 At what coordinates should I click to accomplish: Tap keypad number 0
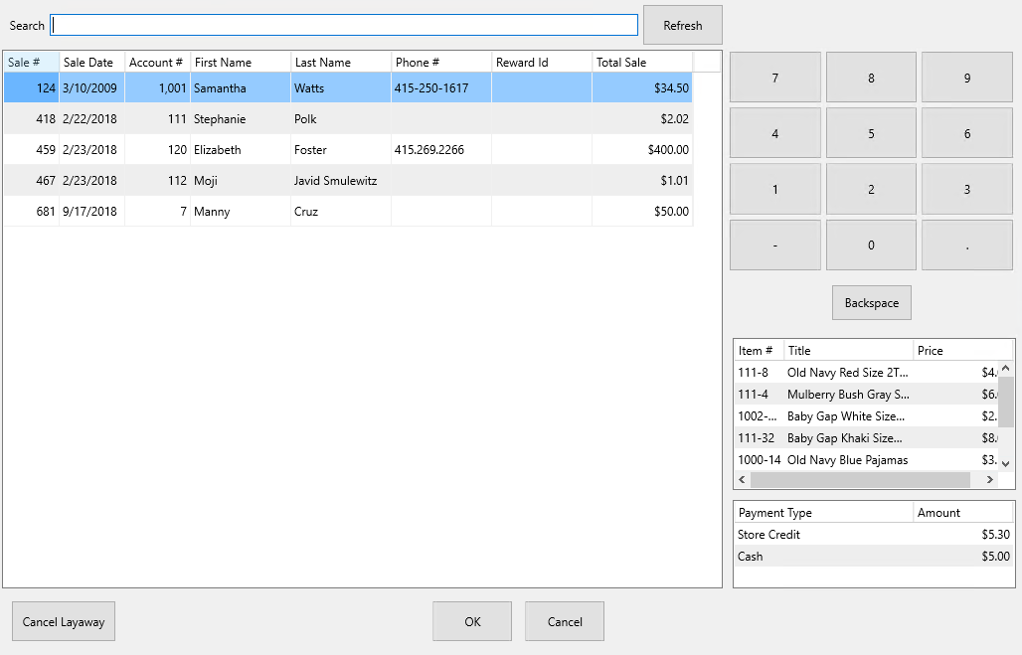(x=871, y=246)
